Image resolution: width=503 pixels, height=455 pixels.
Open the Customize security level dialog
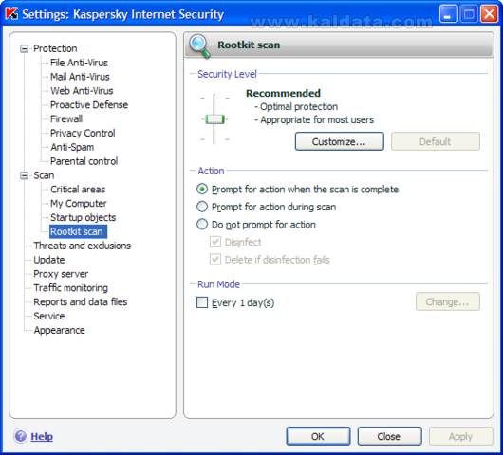(x=340, y=141)
